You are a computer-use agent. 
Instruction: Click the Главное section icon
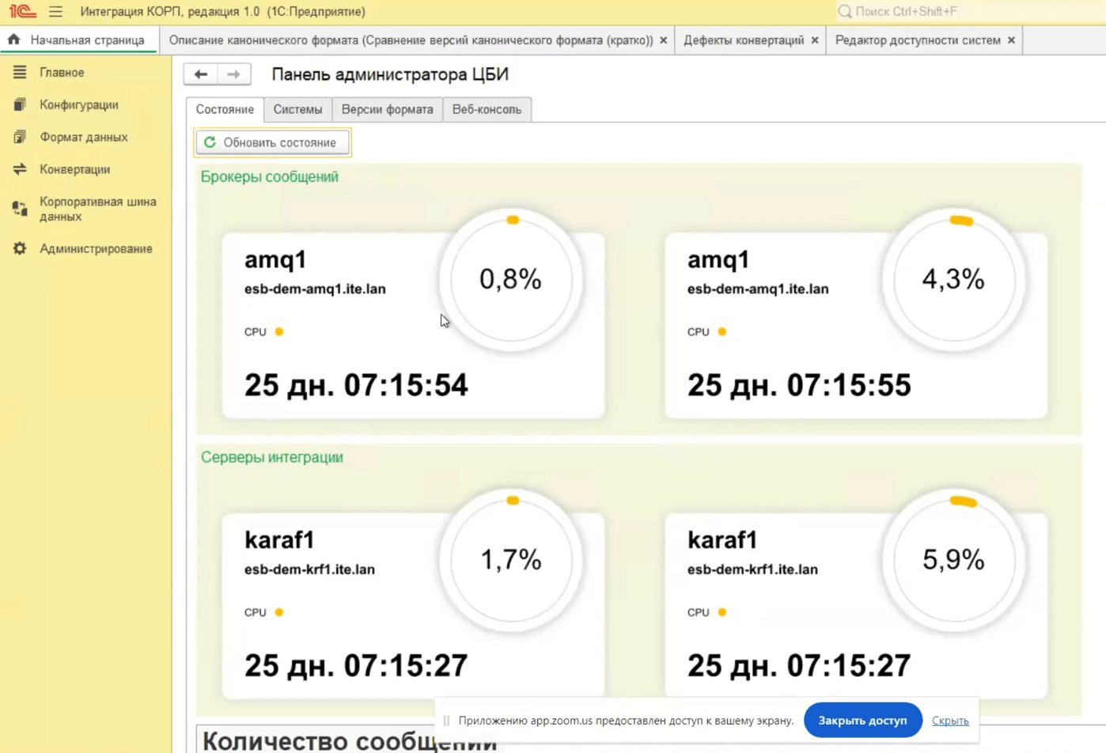[20, 72]
